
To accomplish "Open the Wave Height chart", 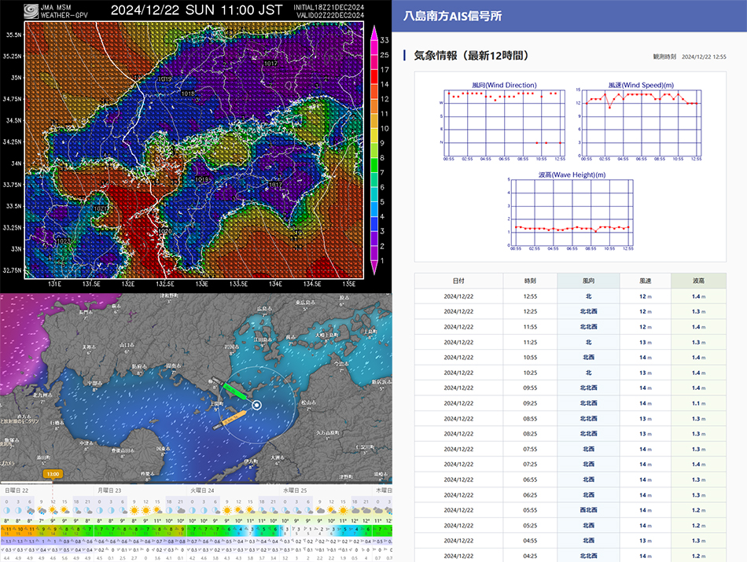I will point(571,211).
